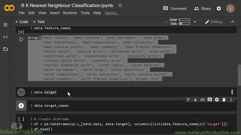Delete the current cell
Image resolution: width=241 pixels, height=135 pixels.
(x=224, y=100)
